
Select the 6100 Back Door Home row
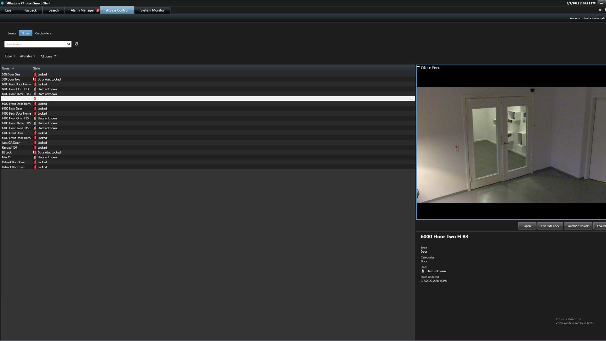pos(208,113)
